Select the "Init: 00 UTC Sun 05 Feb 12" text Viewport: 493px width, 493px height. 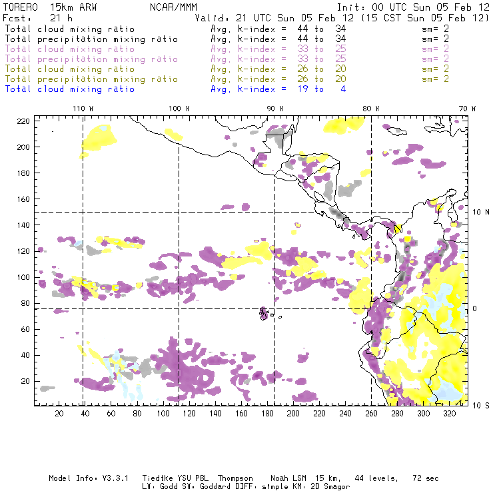(413, 7)
